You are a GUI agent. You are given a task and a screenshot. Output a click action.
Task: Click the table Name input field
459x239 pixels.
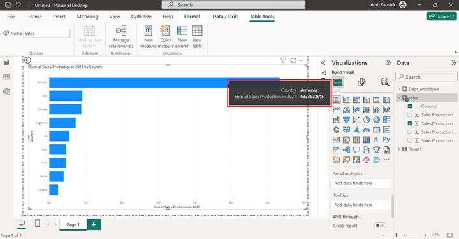click(47, 33)
